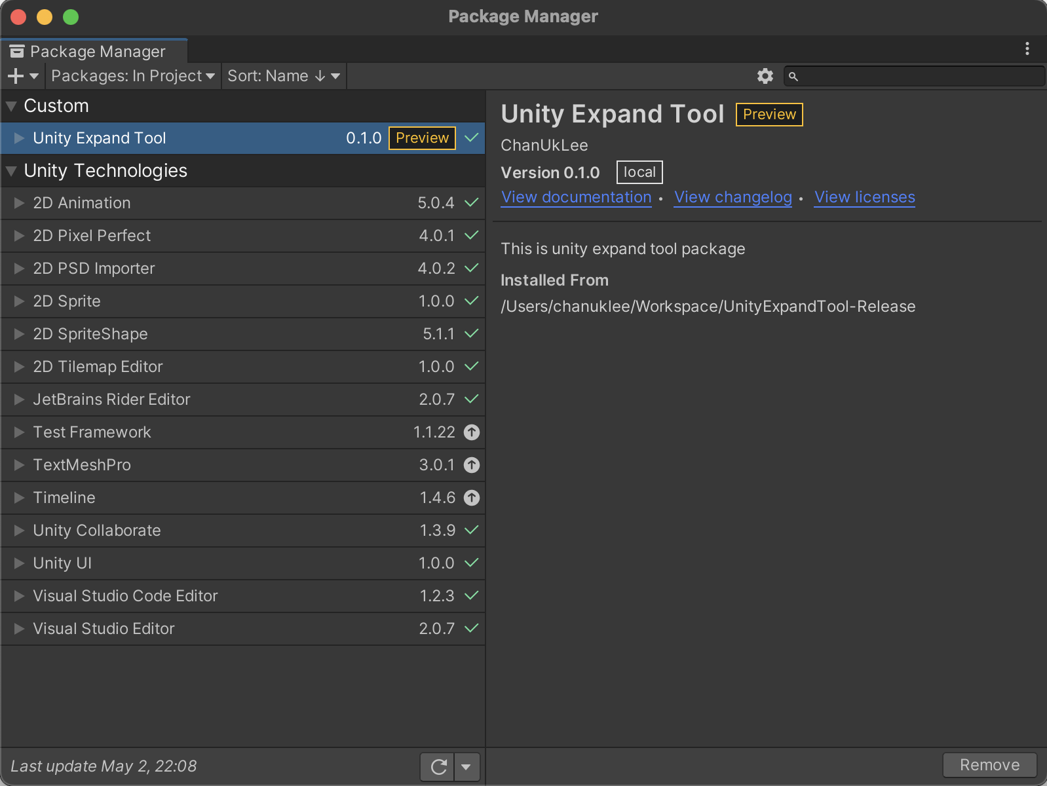The height and width of the screenshot is (786, 1047).
Task: Click the Package Manager tab icon
Action: point(17,51)
